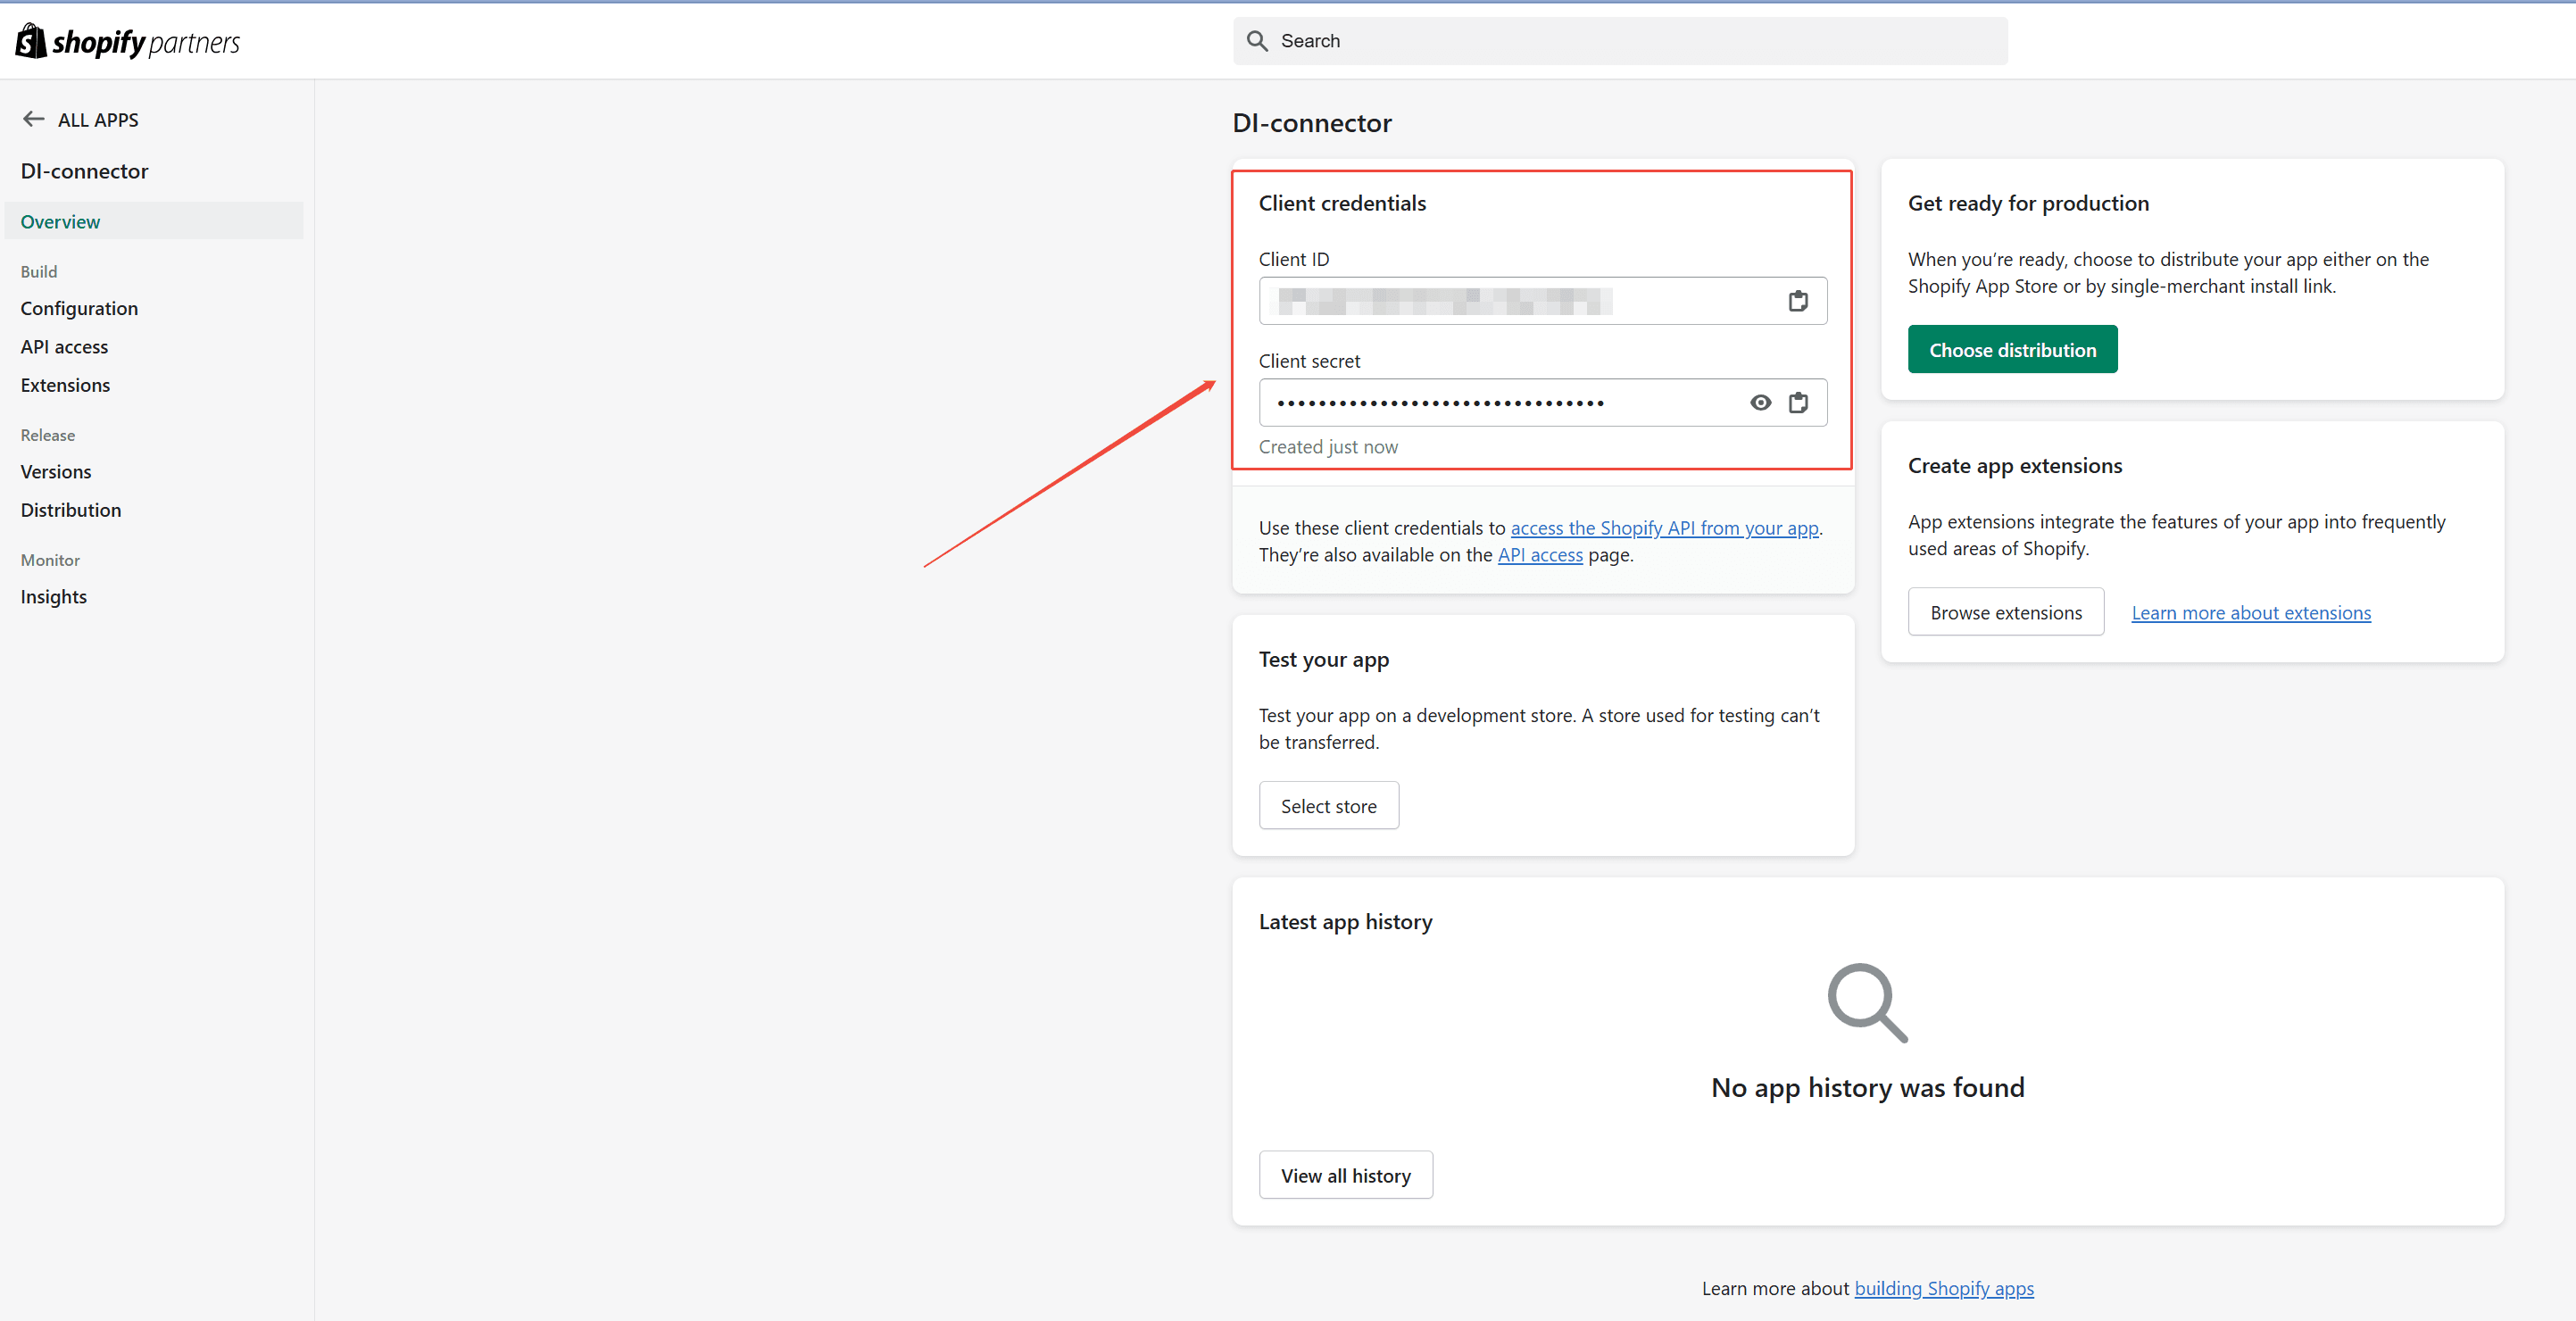Click the Monitor section label
The height and width of the screenshot is (1321, 2576).
(50, 560)
